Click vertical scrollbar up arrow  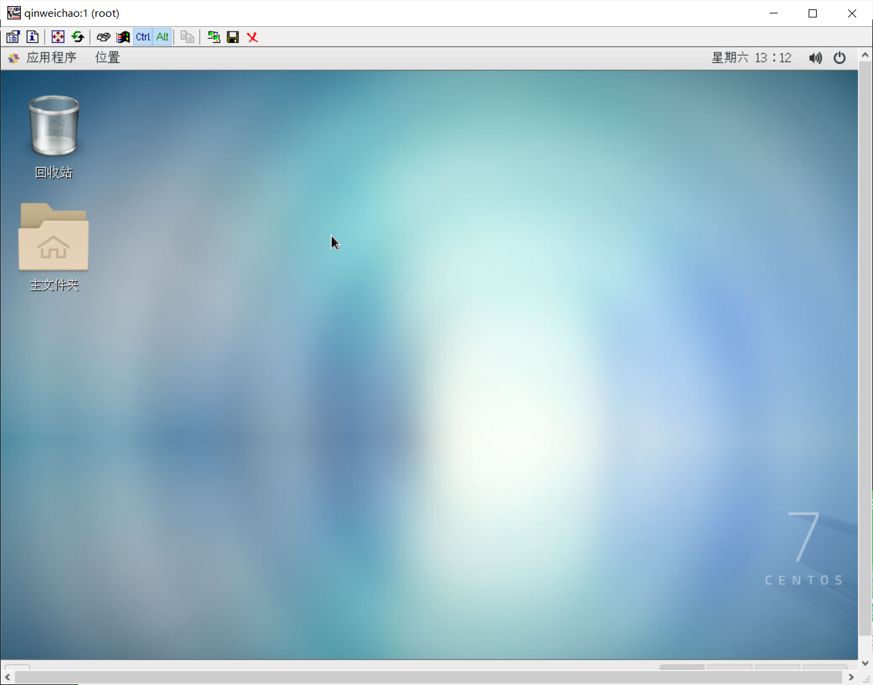[865, 55]
